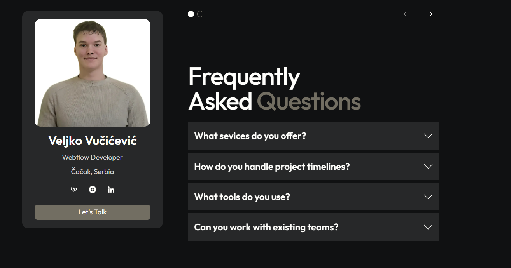Open the Upwork profile icon
Screen dimensions: 511x268
(73, 190)
